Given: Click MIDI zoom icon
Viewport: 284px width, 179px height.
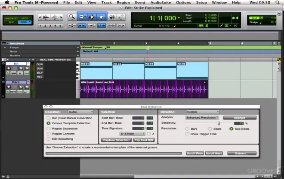Looking at the screenshot, I should pyautogui.click(x=55, y=17).
